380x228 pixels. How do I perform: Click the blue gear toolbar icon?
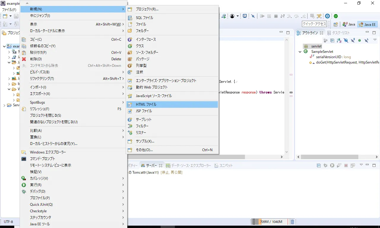point(327,16)
